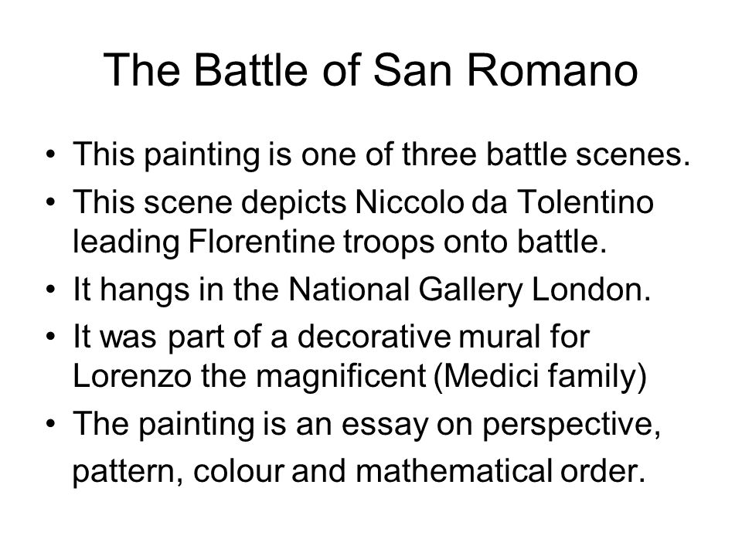Click the bullet point before 'This scene depicts'
Viewport: 742px width, 556px height.
[51, 202]
